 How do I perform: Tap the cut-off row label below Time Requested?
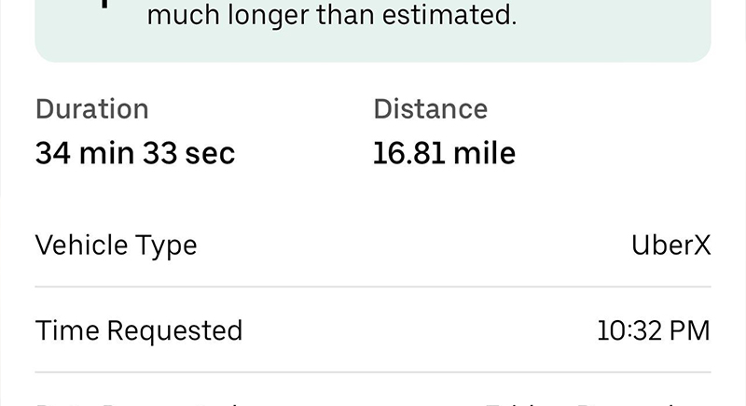pyautogui.click(x=138, y=404)
